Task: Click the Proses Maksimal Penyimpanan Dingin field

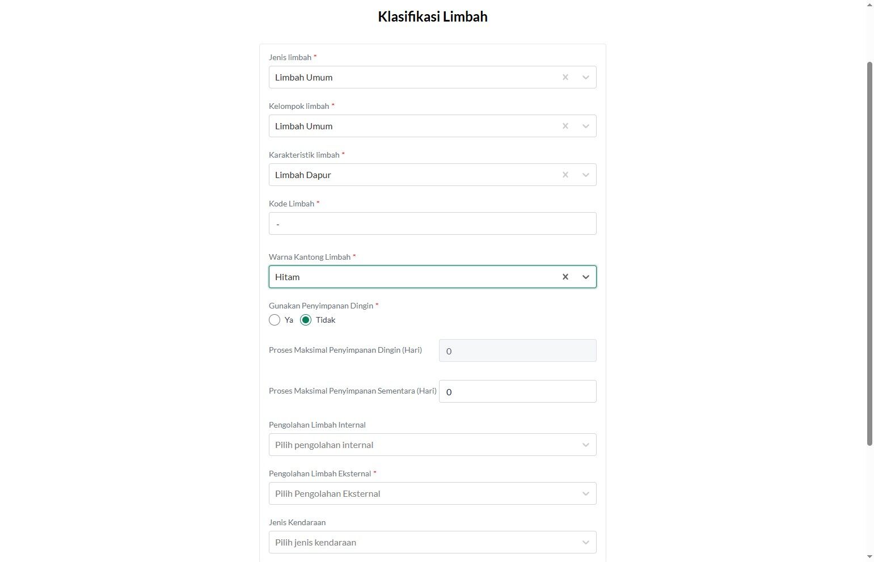Action: pos(517,350)
